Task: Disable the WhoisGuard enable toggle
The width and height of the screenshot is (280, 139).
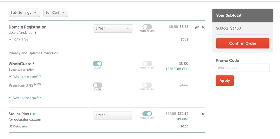Action: pos(97,64)
